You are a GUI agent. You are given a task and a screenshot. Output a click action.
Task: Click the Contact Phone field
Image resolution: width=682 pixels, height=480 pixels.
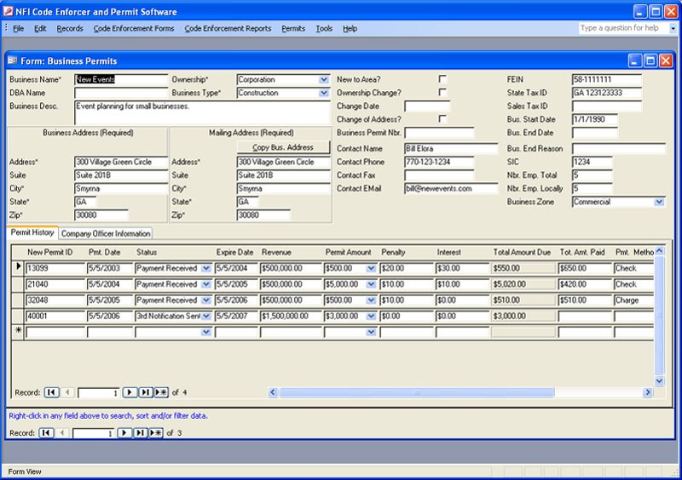point(439,162)
